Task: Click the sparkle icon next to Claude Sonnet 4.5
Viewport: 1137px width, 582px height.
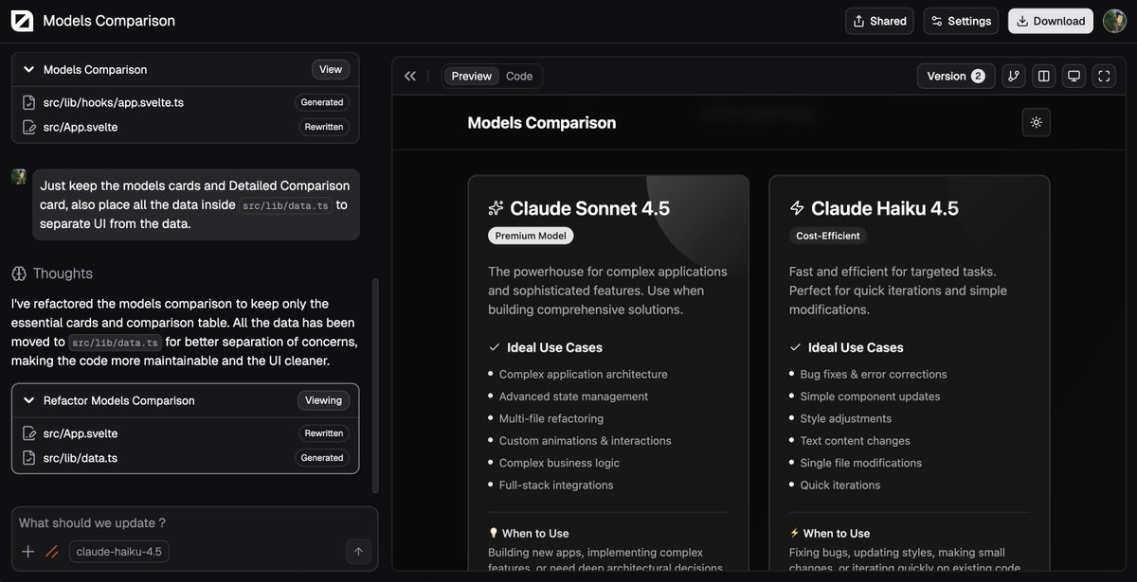Action: [x=496, y=208]
